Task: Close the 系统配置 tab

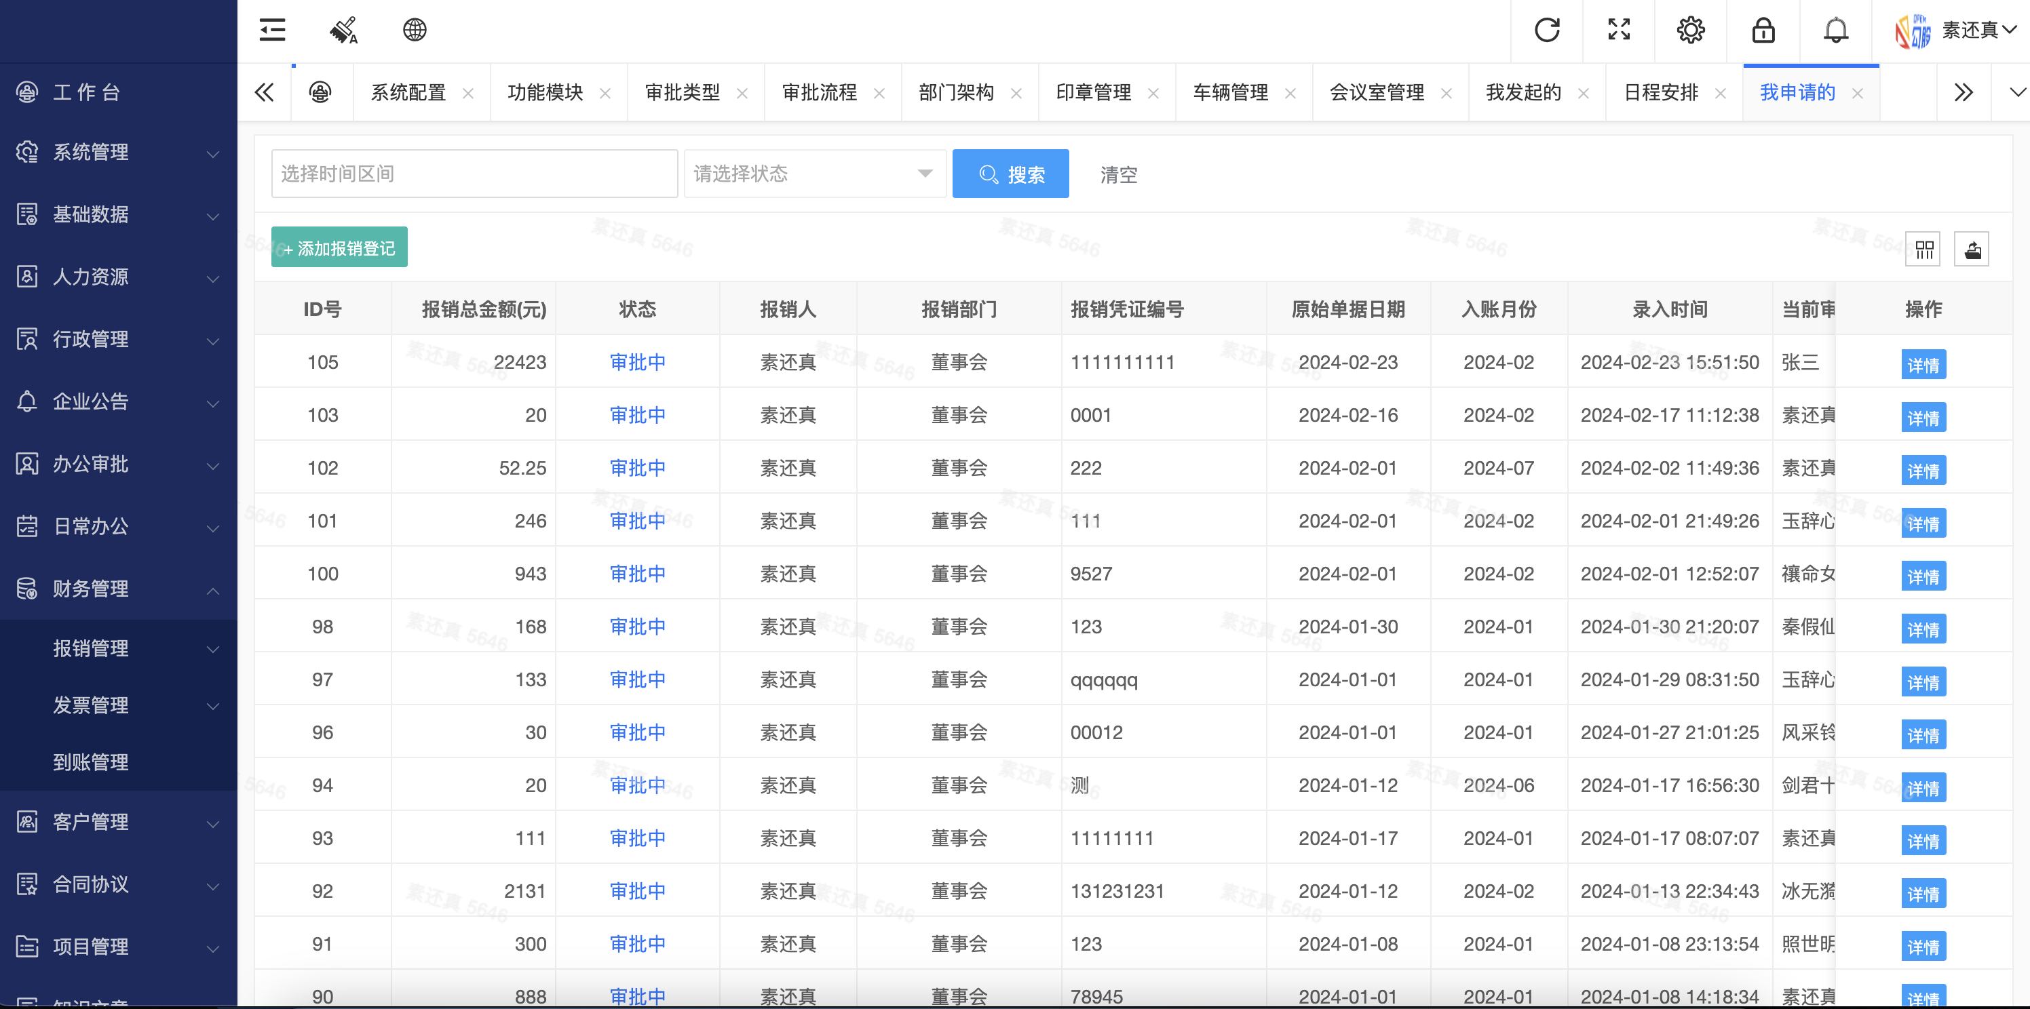Action: 468,93
